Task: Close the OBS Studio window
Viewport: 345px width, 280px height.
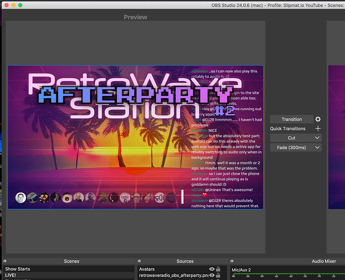Action: [x=7, y=5]
